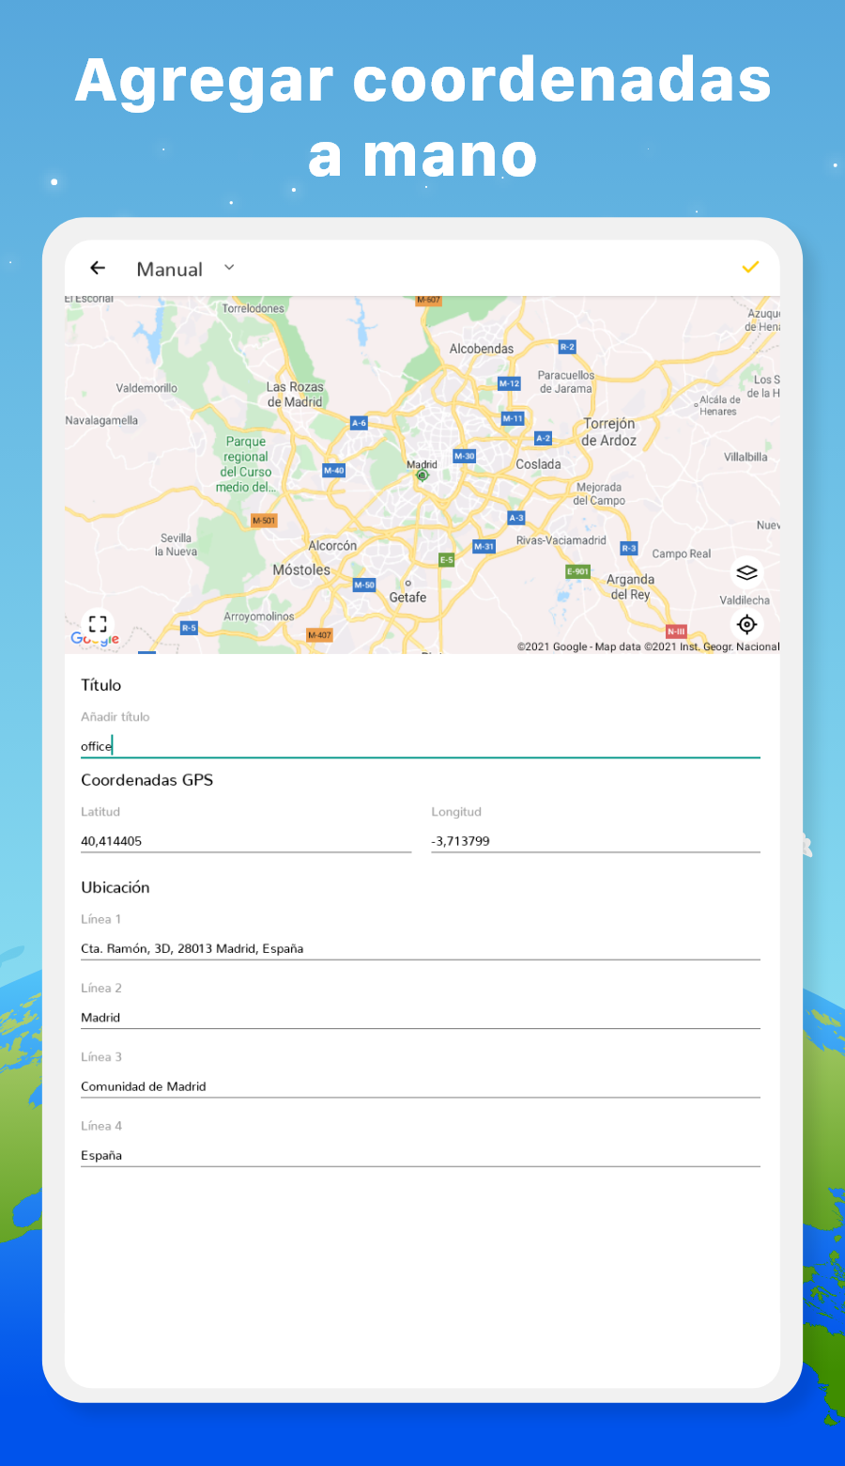Click the Torrelodones map label
845x1466 pixels.
[253, 308]
